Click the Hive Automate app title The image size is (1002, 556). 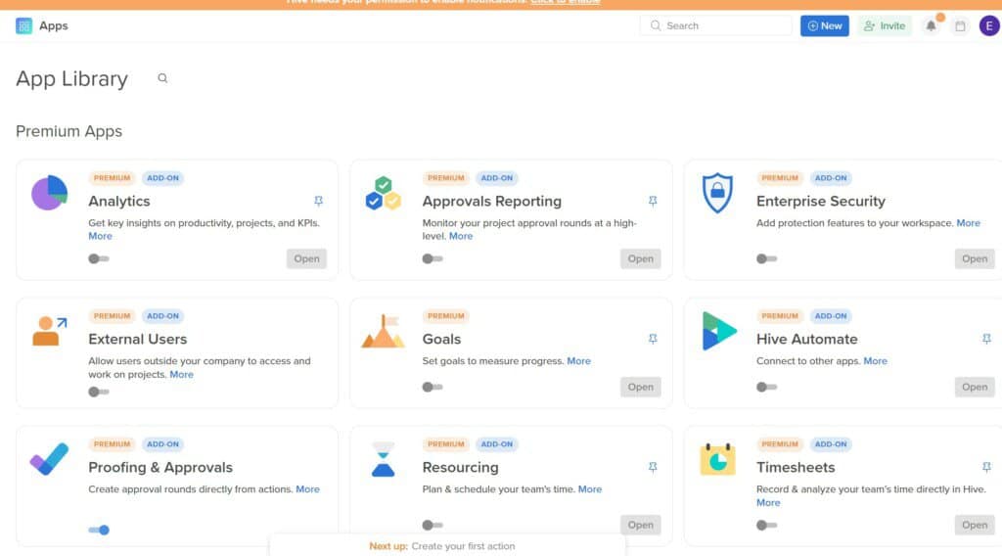[807, 339]
